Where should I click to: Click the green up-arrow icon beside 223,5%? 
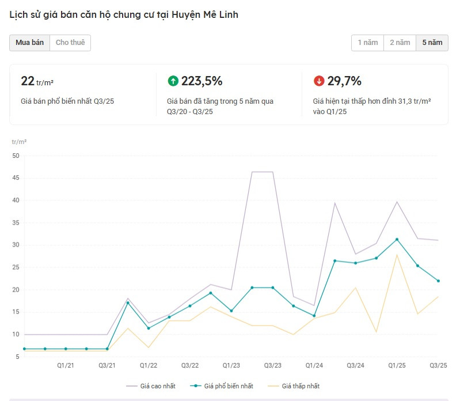[173, 81]
